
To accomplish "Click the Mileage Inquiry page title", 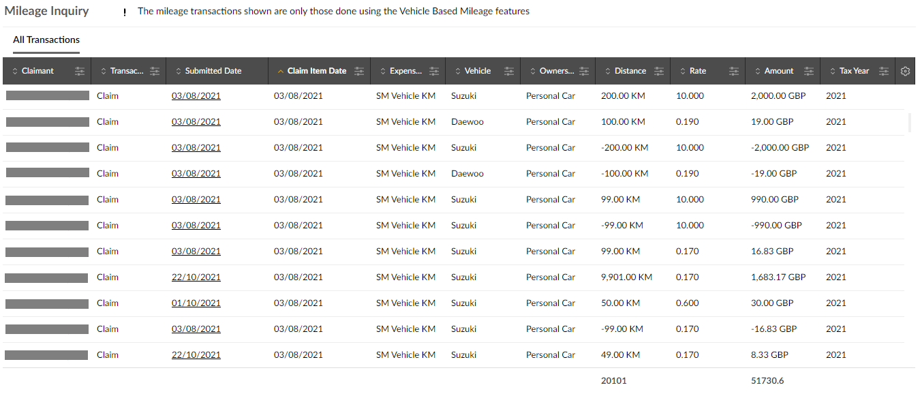I will pyautogui.click(x=46, y=12).
